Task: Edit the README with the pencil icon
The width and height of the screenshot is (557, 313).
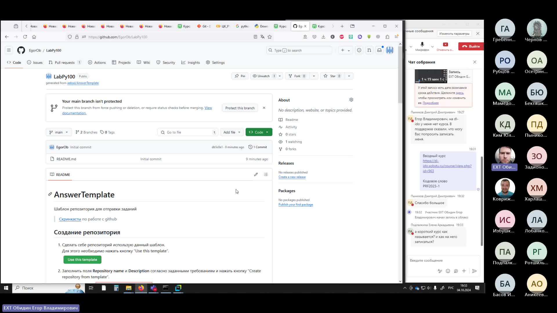Action: (256, 174)
